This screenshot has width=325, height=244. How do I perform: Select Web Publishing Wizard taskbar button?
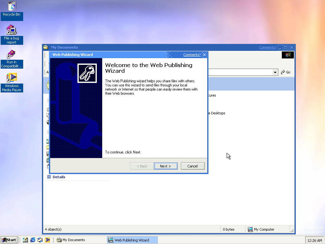[132, 240]
